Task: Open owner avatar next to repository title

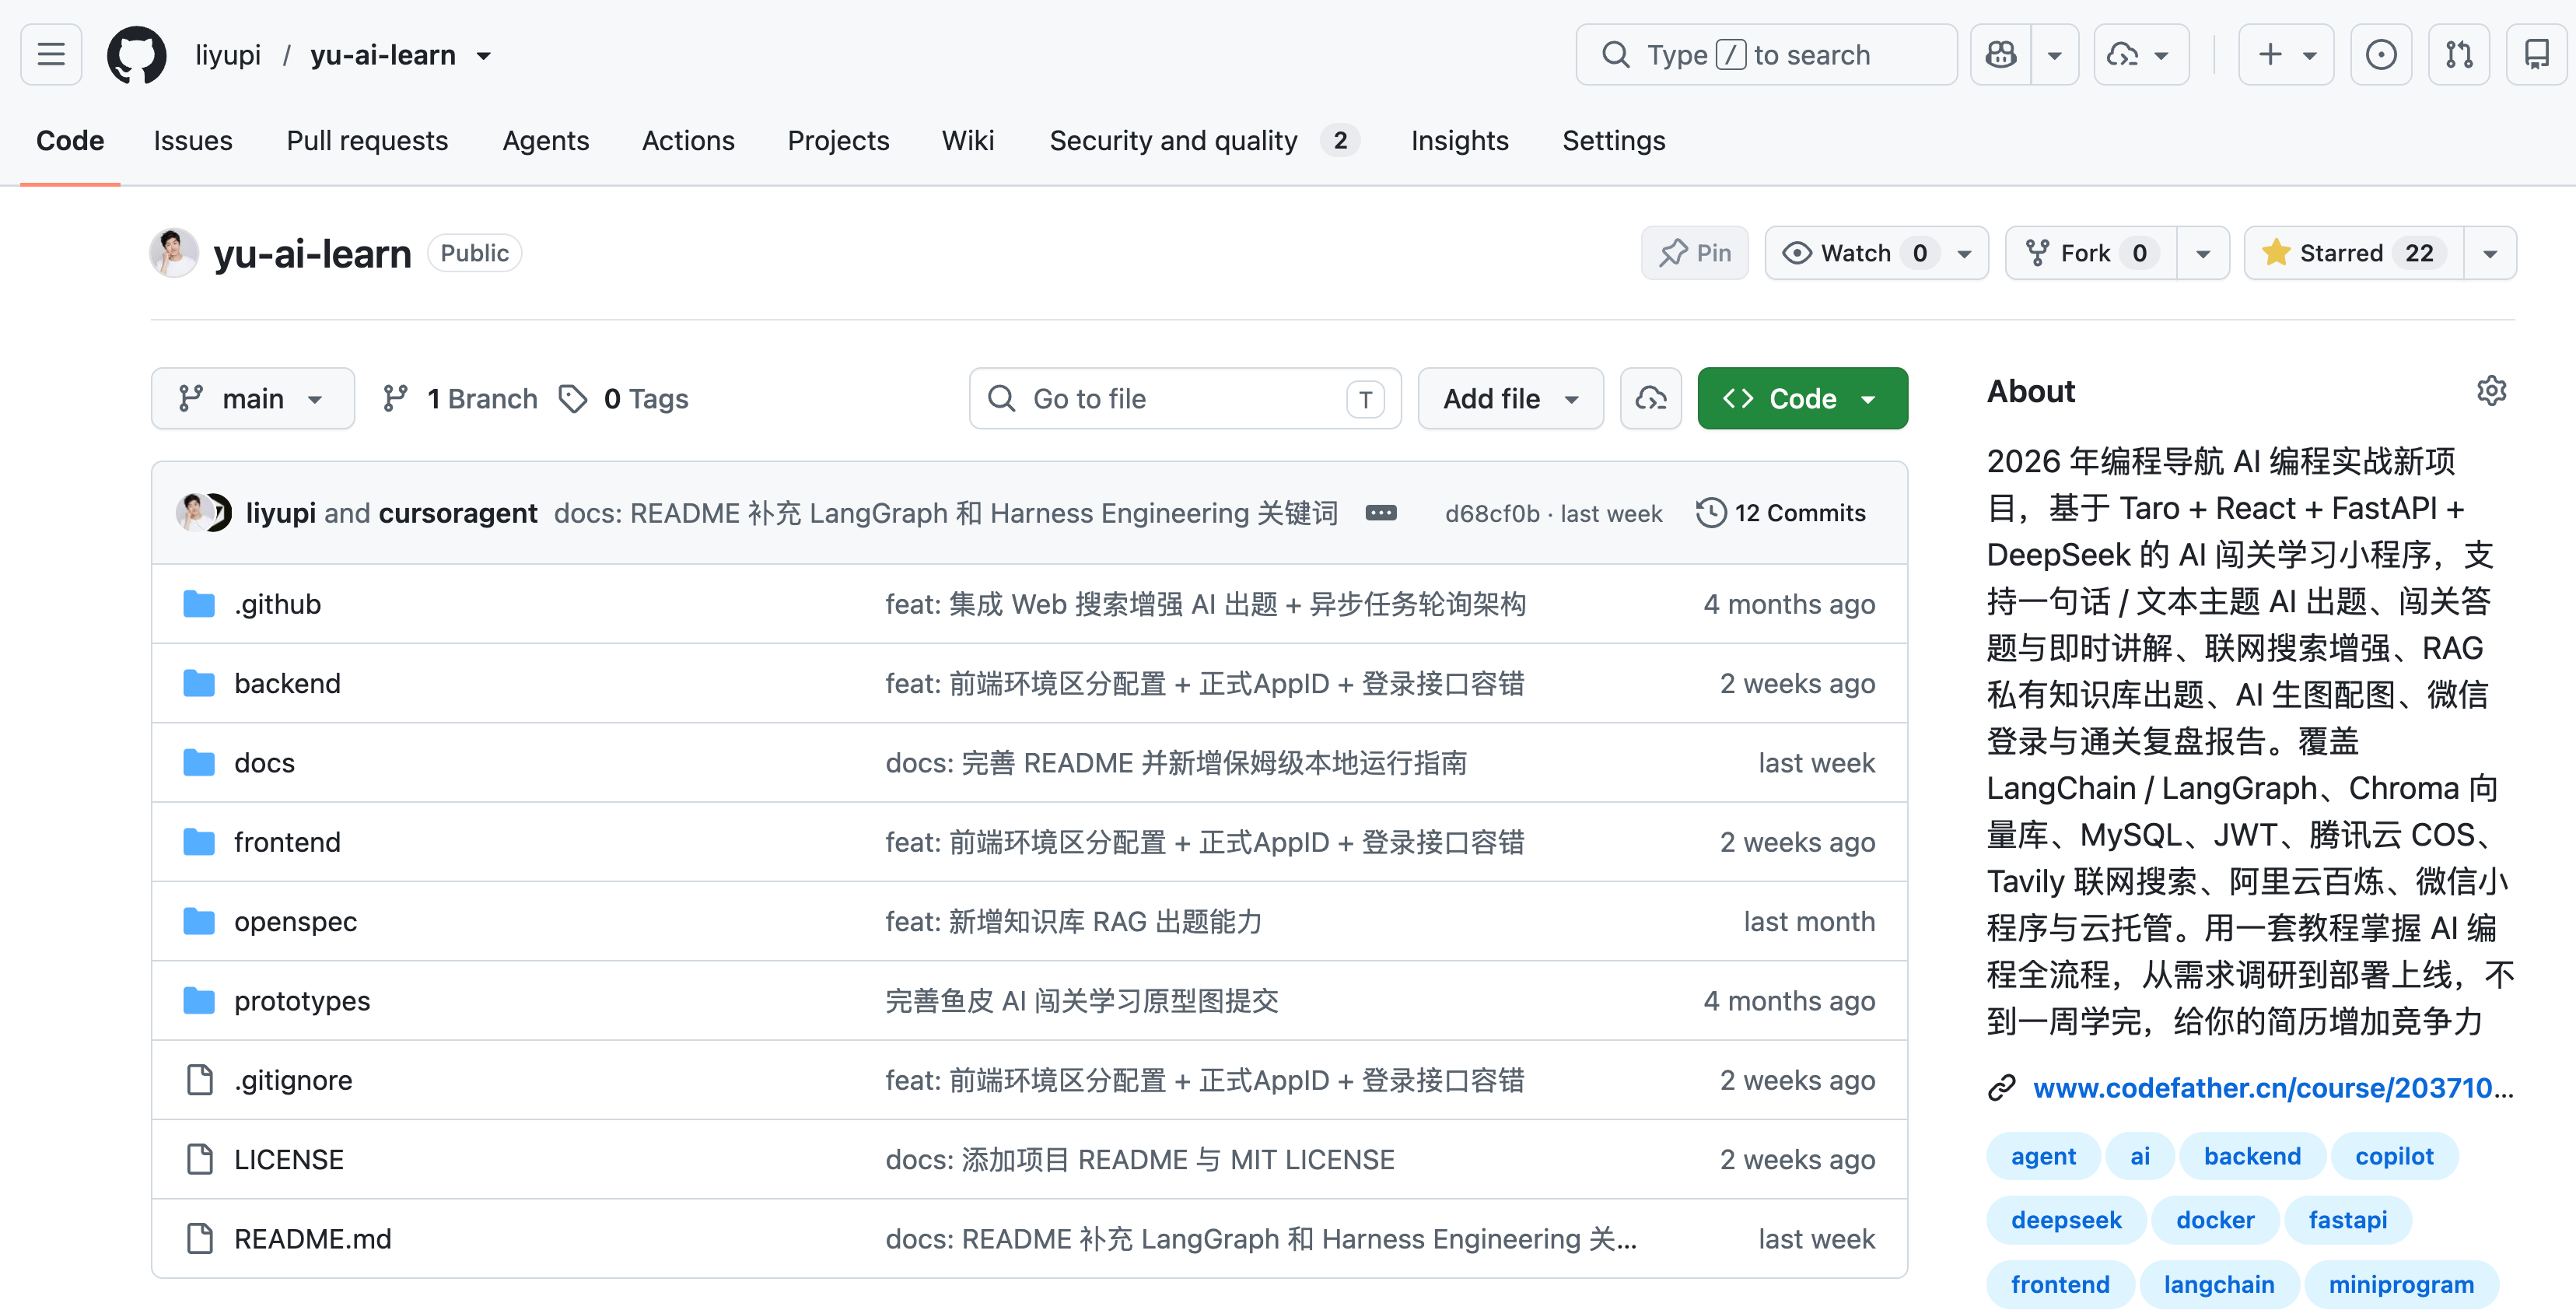Action: tap(174, 253)
